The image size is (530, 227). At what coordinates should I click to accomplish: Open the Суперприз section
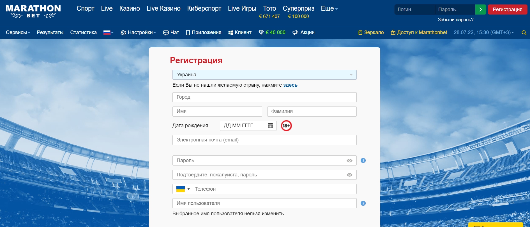298,9
